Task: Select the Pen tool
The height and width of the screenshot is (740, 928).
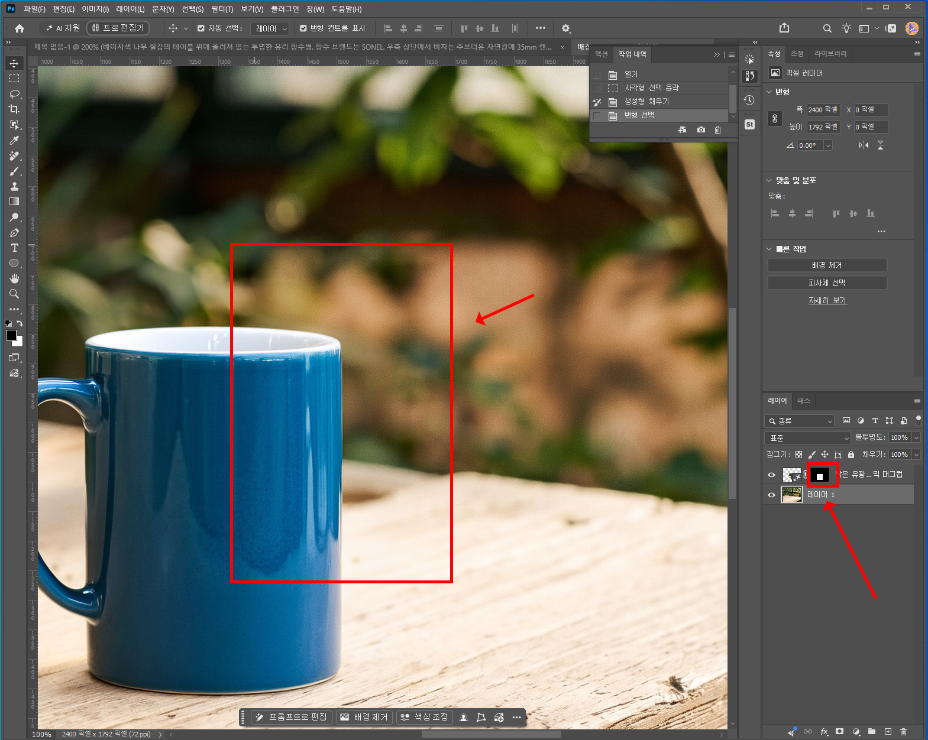Action: [x=14, y=232]
